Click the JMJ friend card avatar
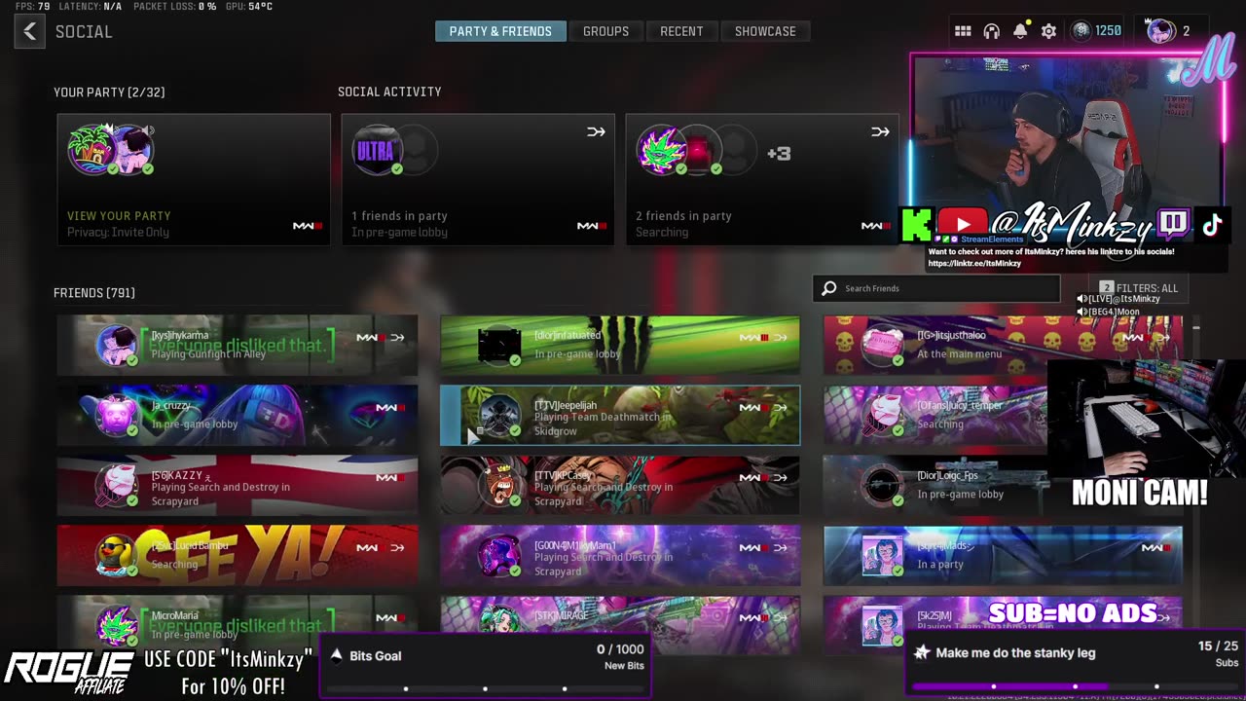 pos(882,625)
